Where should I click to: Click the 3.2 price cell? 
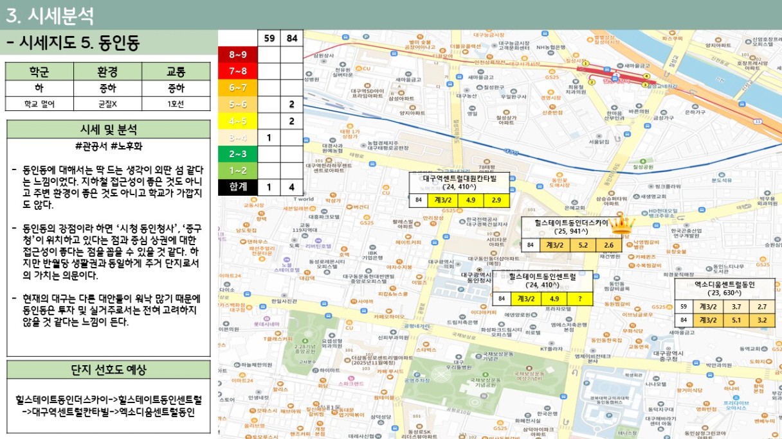coord(761,320)
